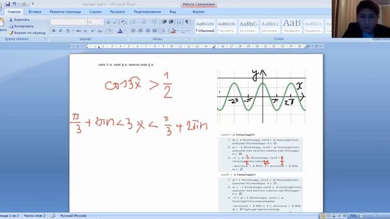Open font color dropdown arrow

(124, 31)
